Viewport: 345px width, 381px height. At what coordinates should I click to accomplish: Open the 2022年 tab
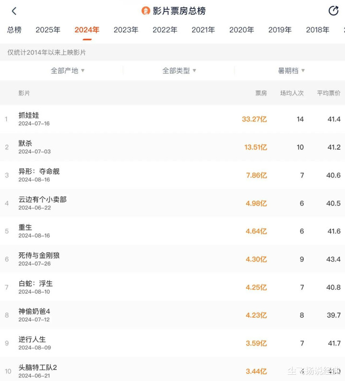pyautogui.click(x=165, y=30)
